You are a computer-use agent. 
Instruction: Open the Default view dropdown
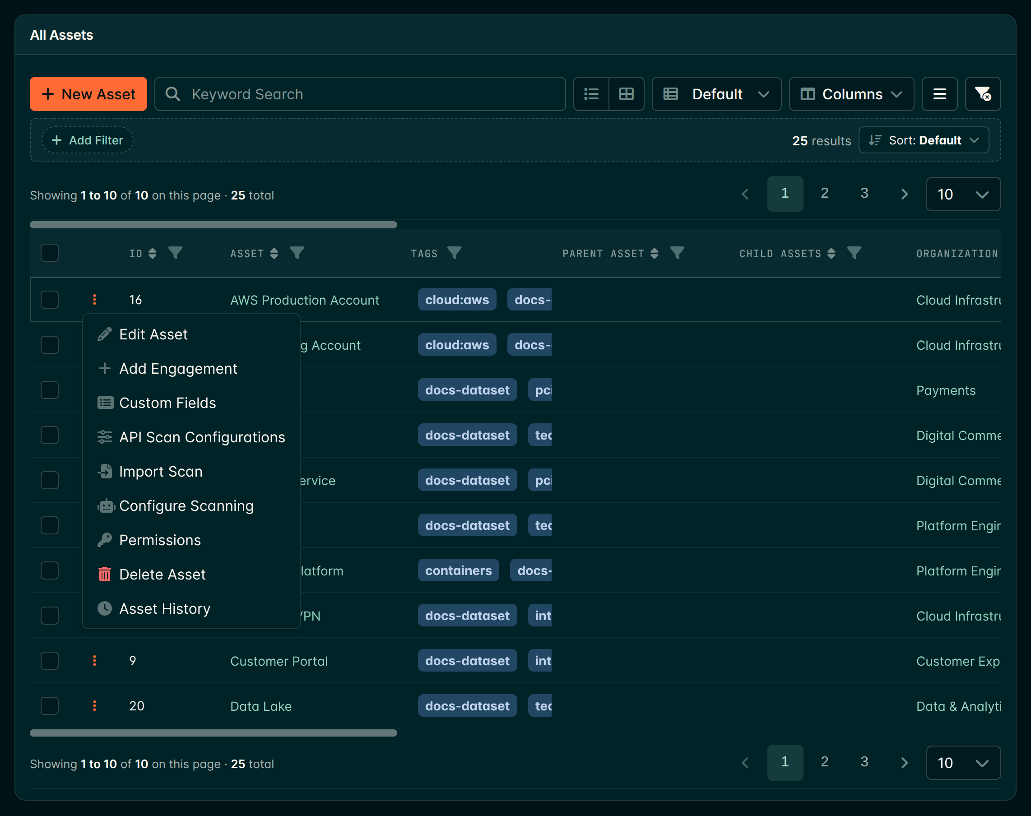pyautogui.click(x=716, y=94)
